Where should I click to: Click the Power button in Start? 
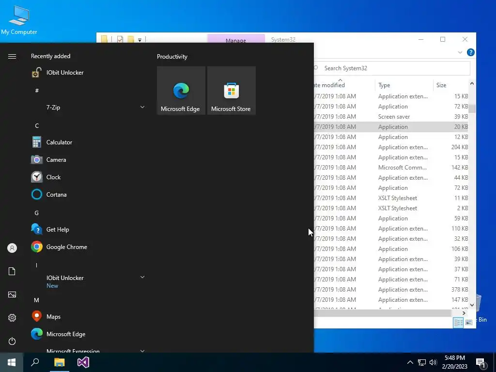[x=12, y=341]
